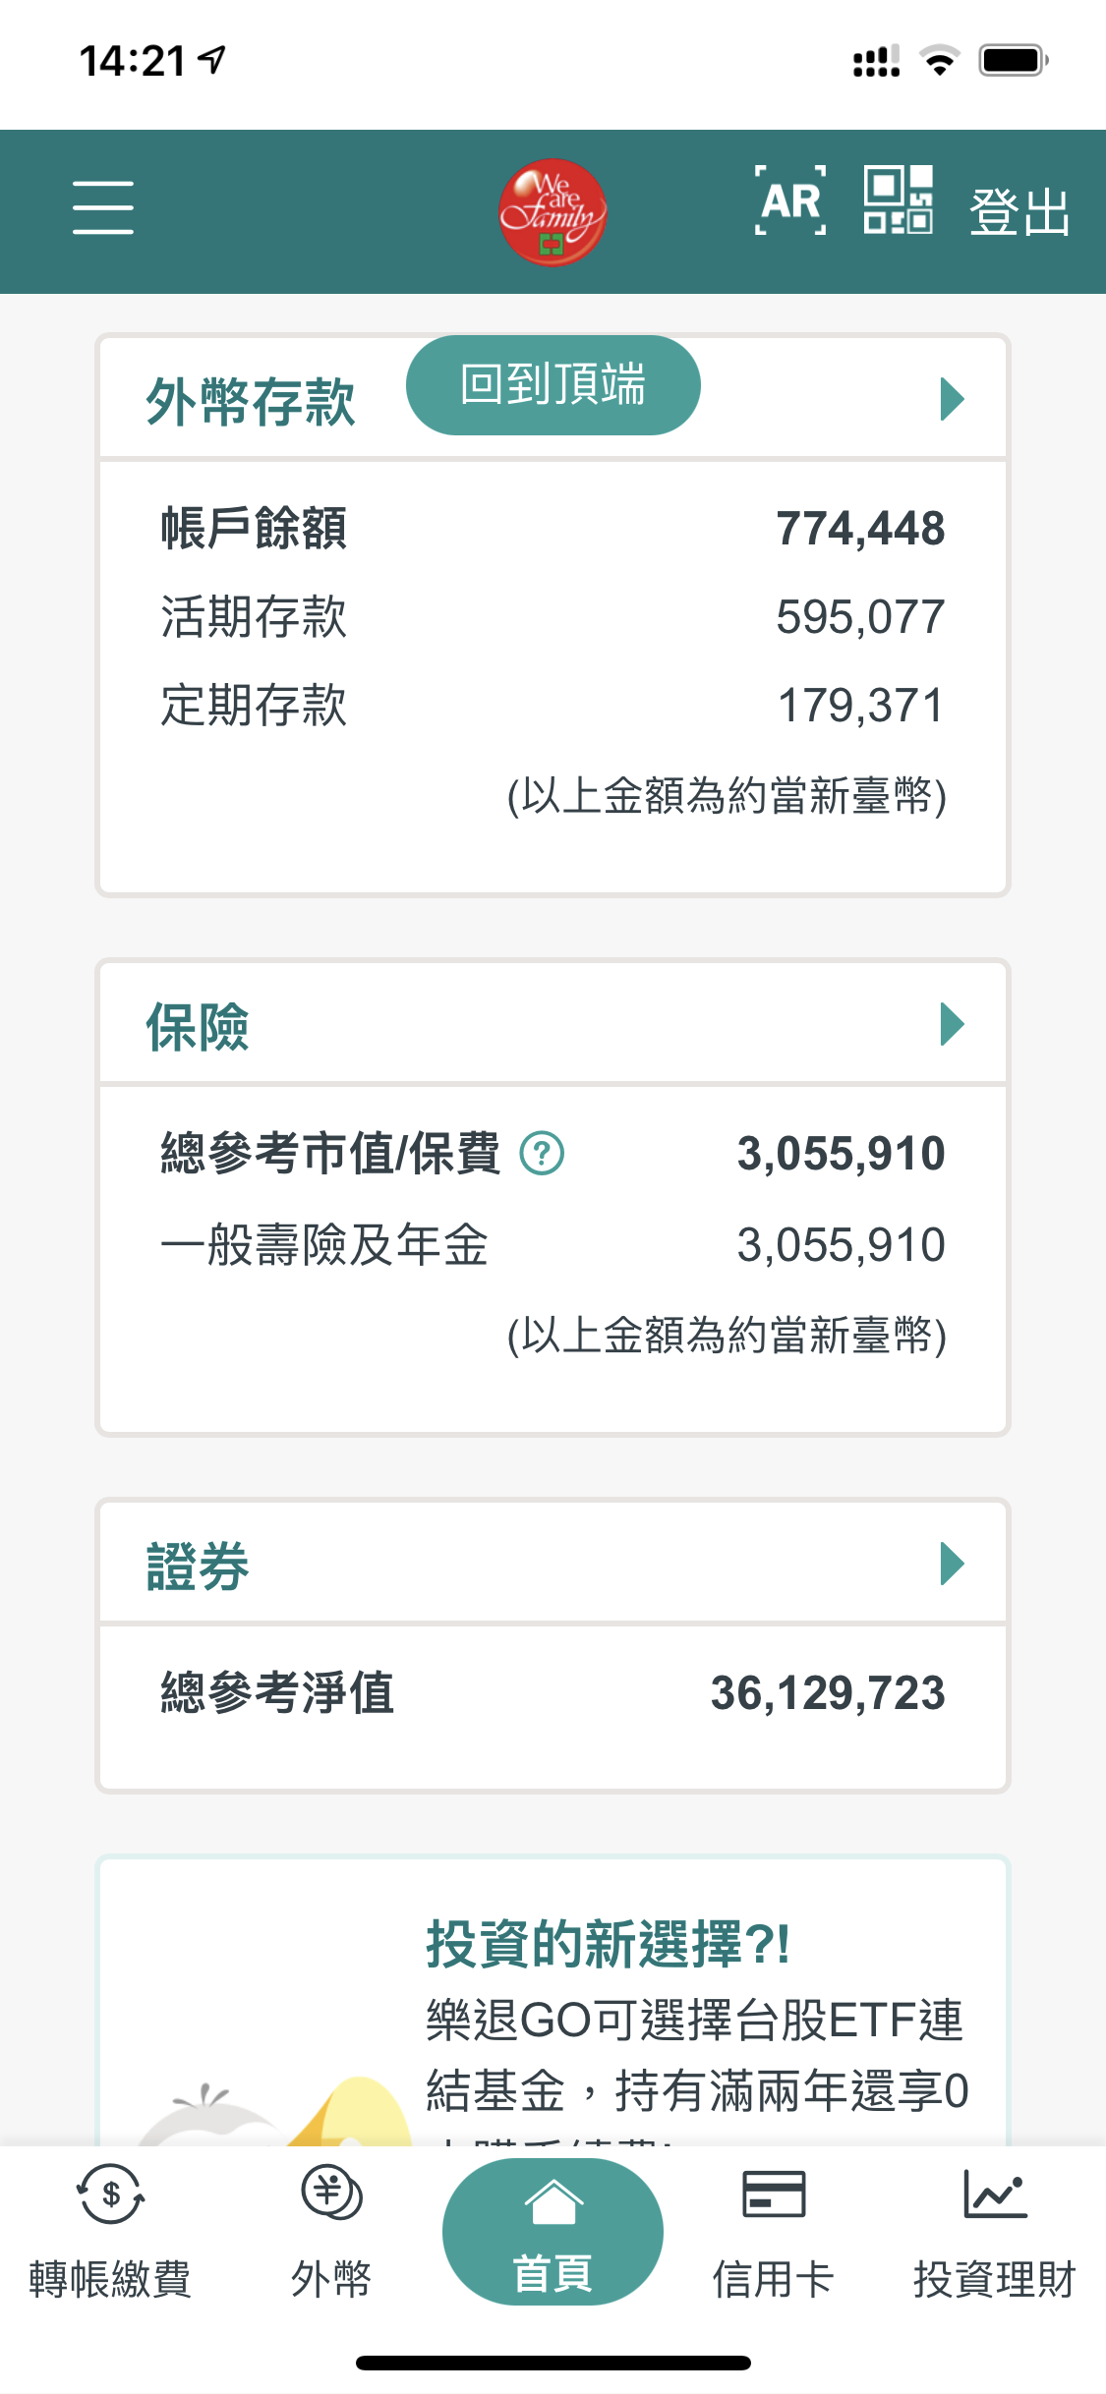Select the 證券 card heading
This screenshot has height=2394, width=1106.
coord(198,1566)
